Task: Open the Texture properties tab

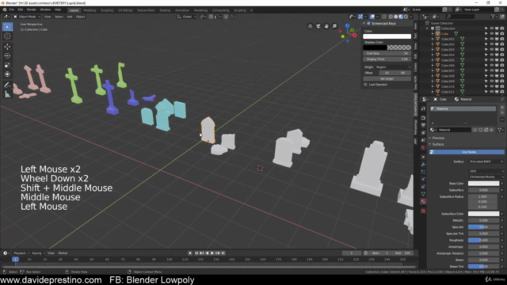Action: [x=423, y=211]
